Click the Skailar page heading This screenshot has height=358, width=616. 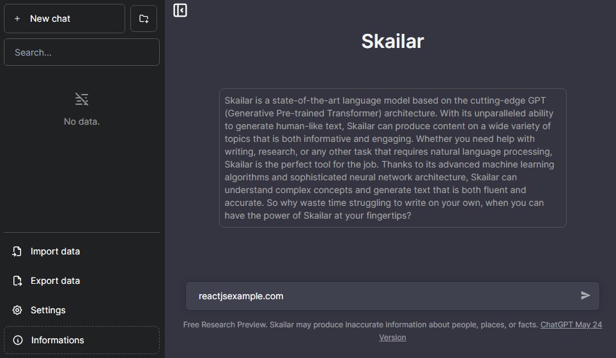[x=392, y=41]
